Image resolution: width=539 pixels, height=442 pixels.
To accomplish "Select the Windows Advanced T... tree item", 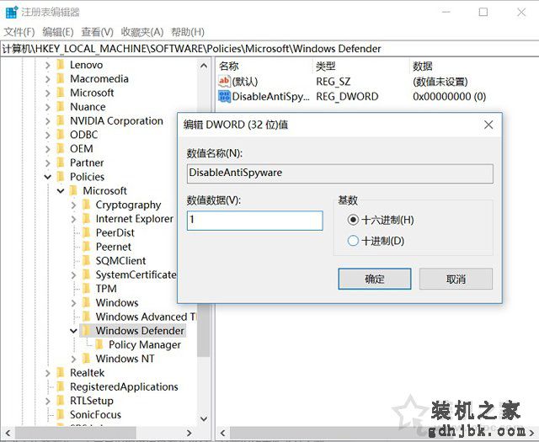I will 146,317.
